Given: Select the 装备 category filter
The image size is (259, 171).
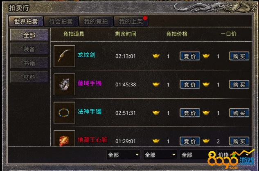Looking at the screenshot, I should 29,49.
